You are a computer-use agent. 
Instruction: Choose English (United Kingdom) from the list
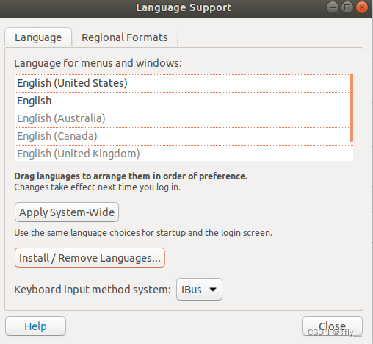182,154
